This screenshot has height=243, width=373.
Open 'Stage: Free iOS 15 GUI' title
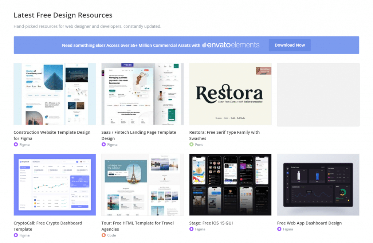pyautogui.click(x=211, y=223)
